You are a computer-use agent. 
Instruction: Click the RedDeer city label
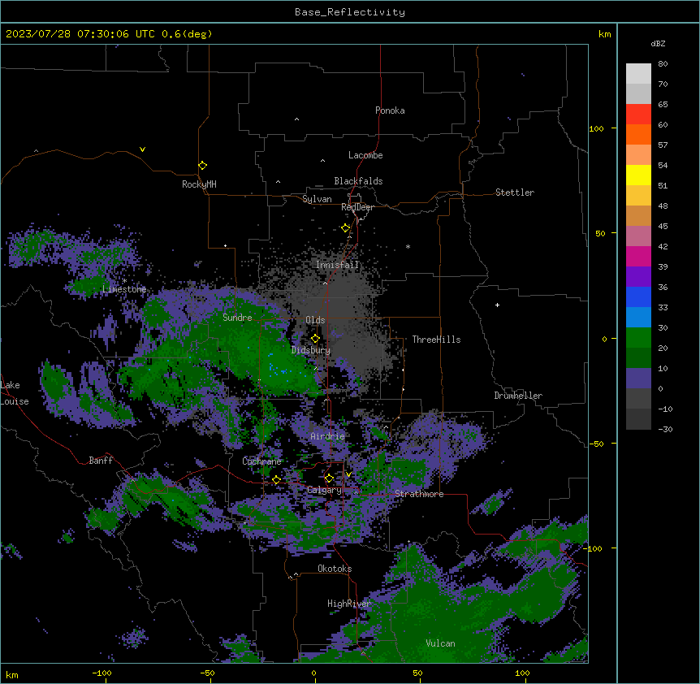coord(357,207)
